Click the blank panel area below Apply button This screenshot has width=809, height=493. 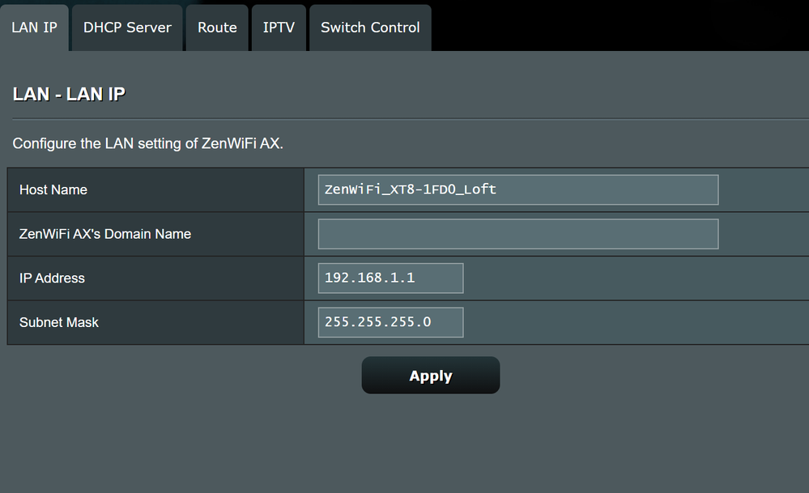430,445
